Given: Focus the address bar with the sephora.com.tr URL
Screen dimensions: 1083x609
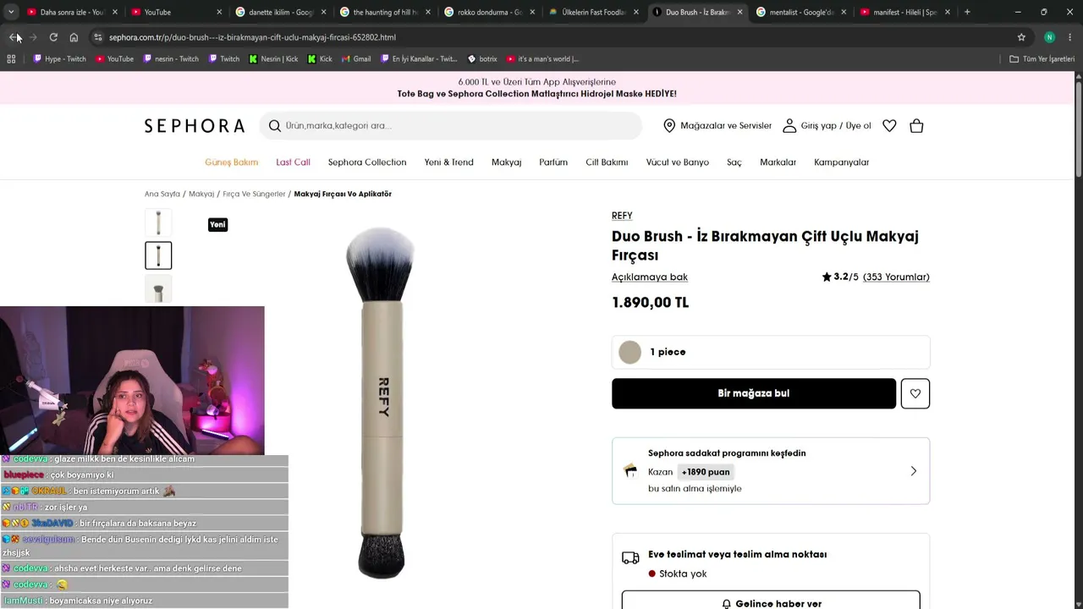Looking at the screenshot, I should tap(252, 37).
